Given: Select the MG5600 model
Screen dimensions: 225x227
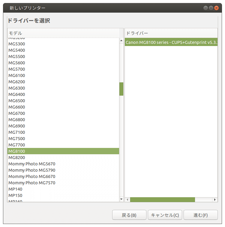Looking at the screenshot, I should pos(63,63).
